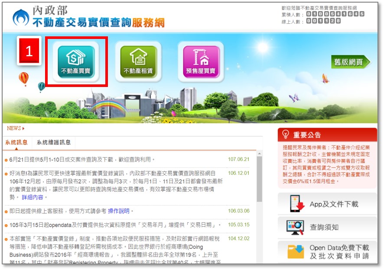
Task: Click the monitor magnifier icon beside 查詢須知
Action: (295, 227)
